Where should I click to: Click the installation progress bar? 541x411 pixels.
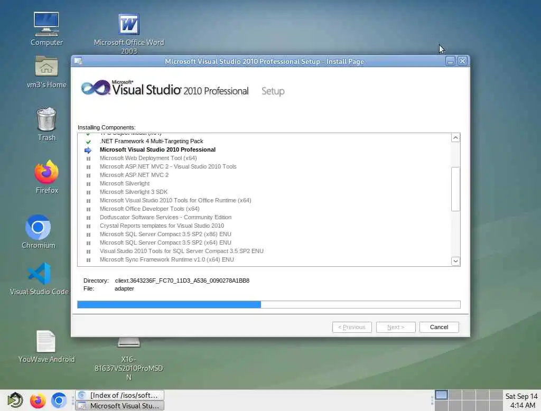pos(269,304)
